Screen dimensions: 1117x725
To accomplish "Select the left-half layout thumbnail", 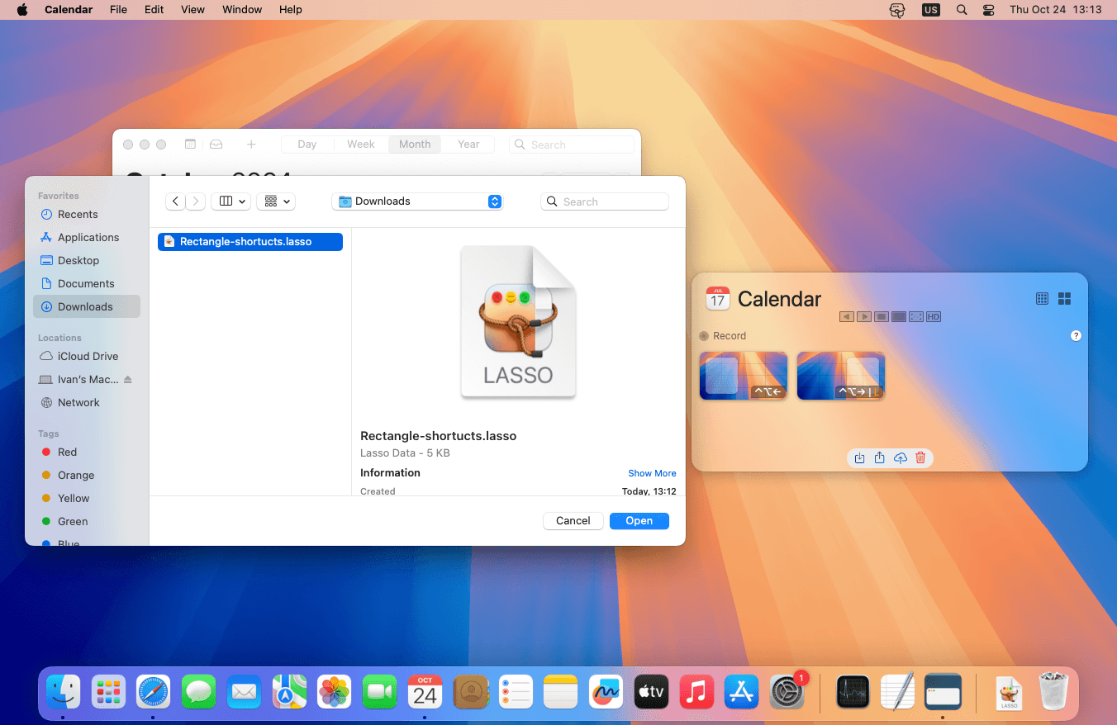I will 744,376.
